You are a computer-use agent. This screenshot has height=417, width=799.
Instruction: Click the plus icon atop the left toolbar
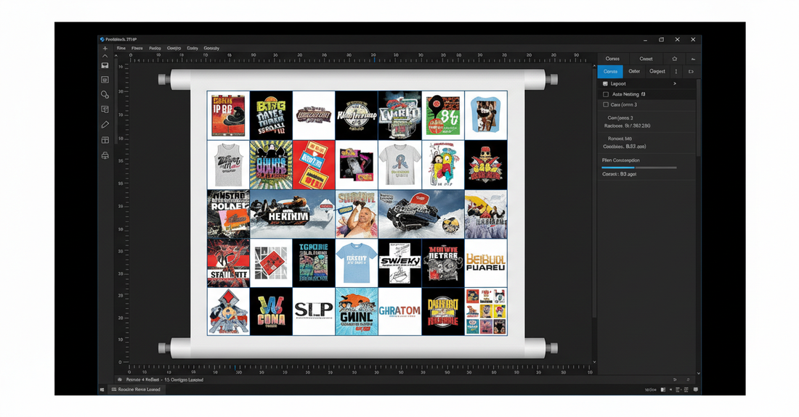click(x=105, y=49)
